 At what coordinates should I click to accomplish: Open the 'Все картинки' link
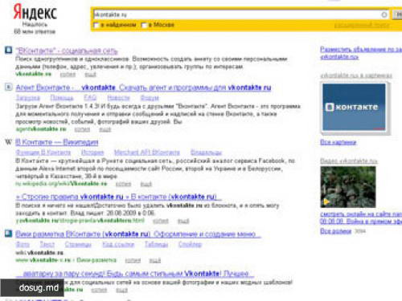click(338, 142)
